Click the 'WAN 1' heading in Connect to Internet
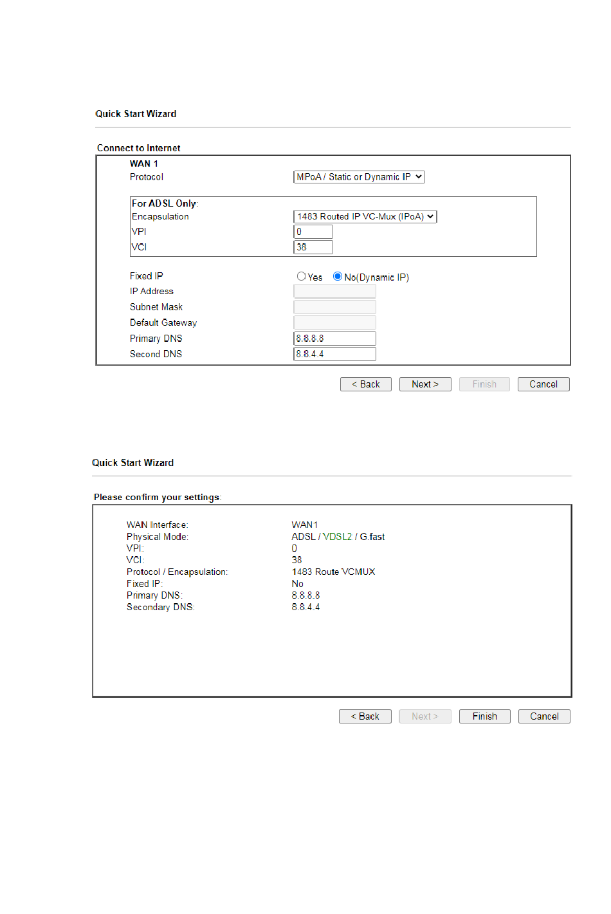 (144, 163)
